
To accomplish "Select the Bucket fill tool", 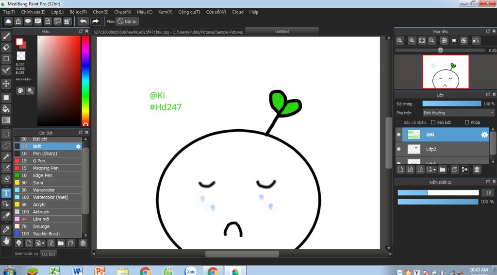I will (6, 109).
